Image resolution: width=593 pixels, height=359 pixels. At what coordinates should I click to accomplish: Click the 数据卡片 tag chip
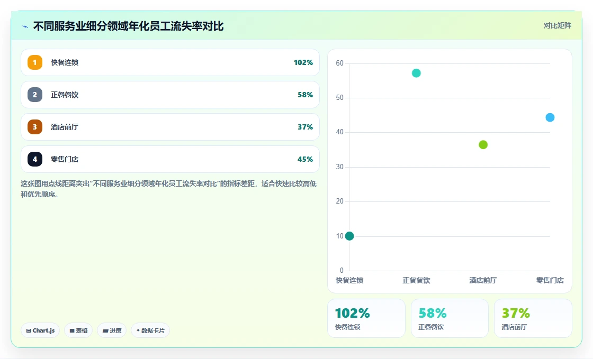(150, 330)
